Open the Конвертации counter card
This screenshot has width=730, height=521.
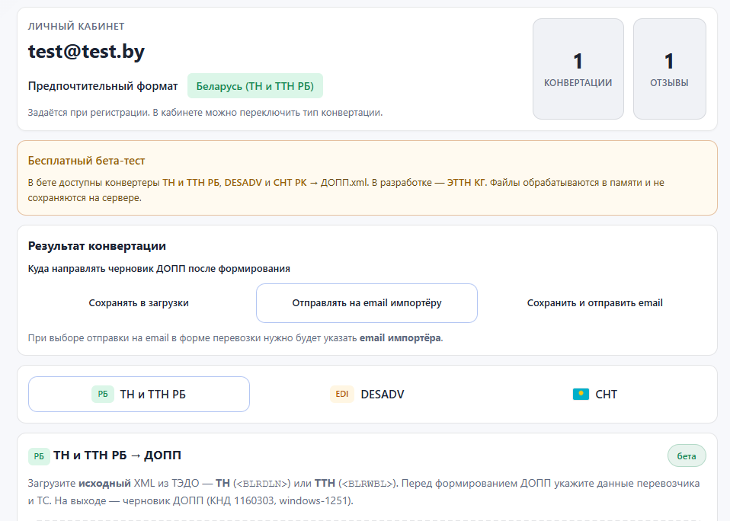point(578,69)
